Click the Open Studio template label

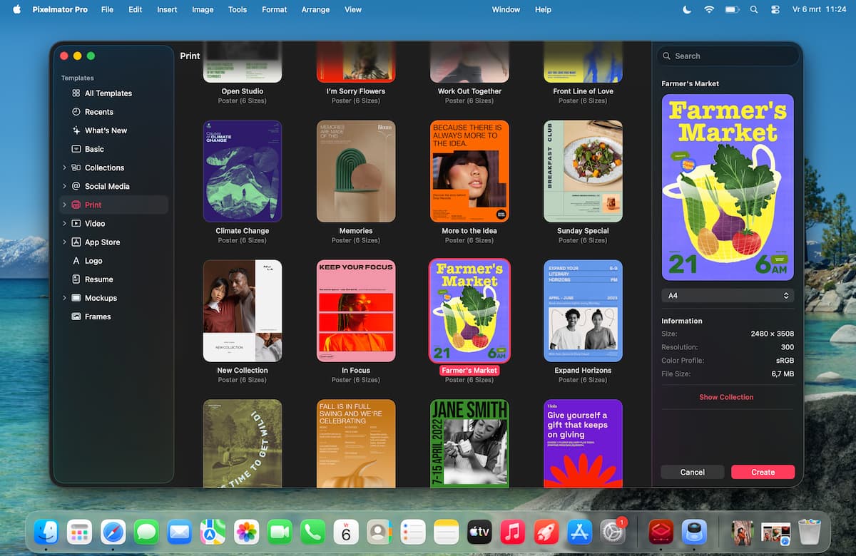click(243, 91)
